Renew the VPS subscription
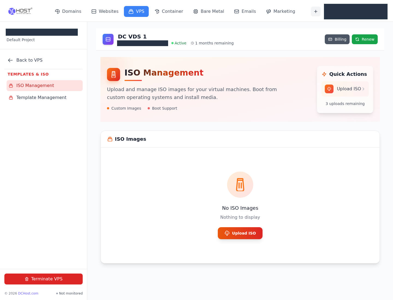This screenshot has width=393, height=300. (365, 39)
